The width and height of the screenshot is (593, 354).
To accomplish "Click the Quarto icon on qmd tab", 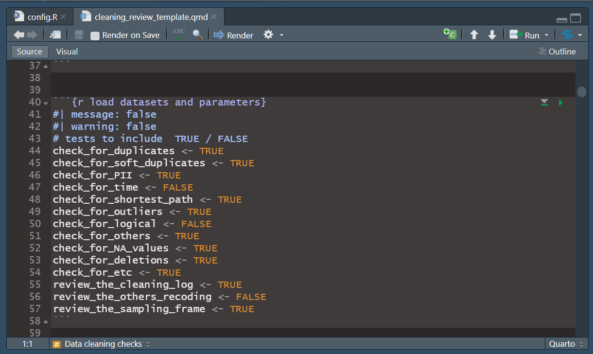I will (86, 17).
